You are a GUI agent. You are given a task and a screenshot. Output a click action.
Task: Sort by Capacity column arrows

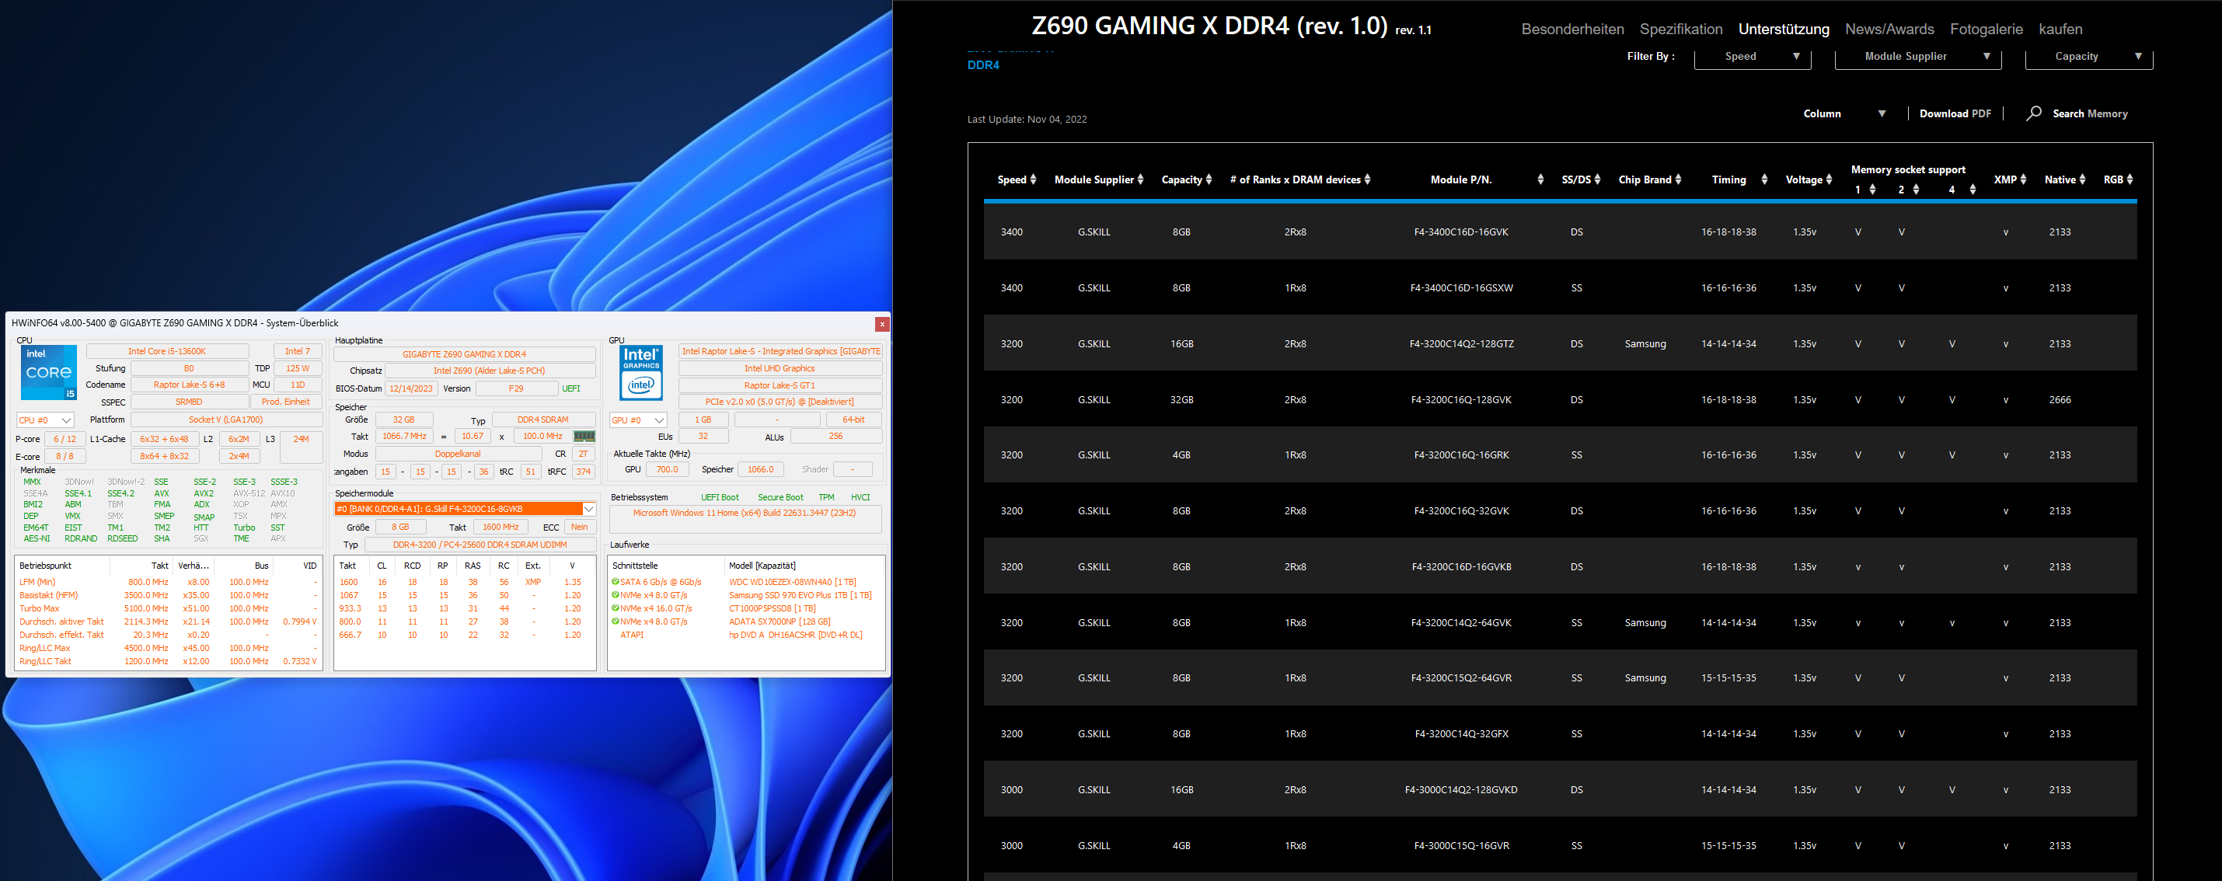click(x=1209, y=180)
